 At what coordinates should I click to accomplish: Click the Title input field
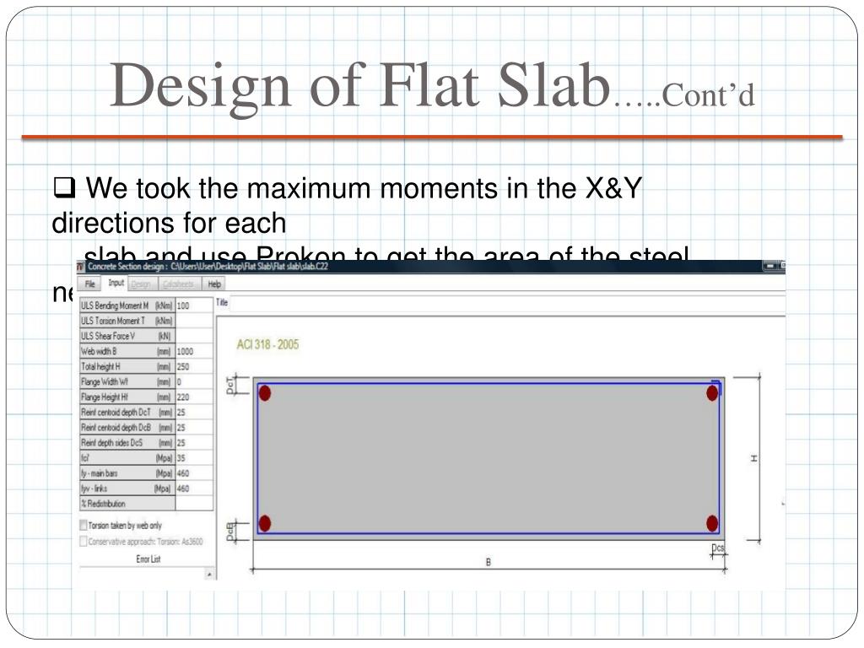pos(507,303)
